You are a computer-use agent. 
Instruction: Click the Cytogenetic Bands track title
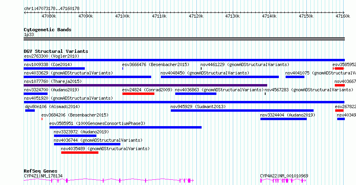tap(48, 30)
